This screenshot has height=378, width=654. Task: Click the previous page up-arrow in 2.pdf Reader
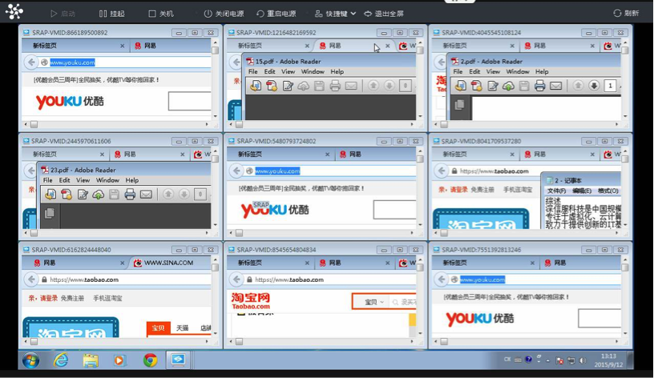point(578,86)
